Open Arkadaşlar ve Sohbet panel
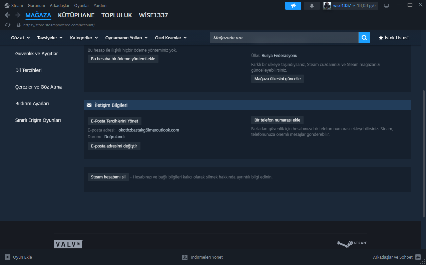 (x=397, y=257)
